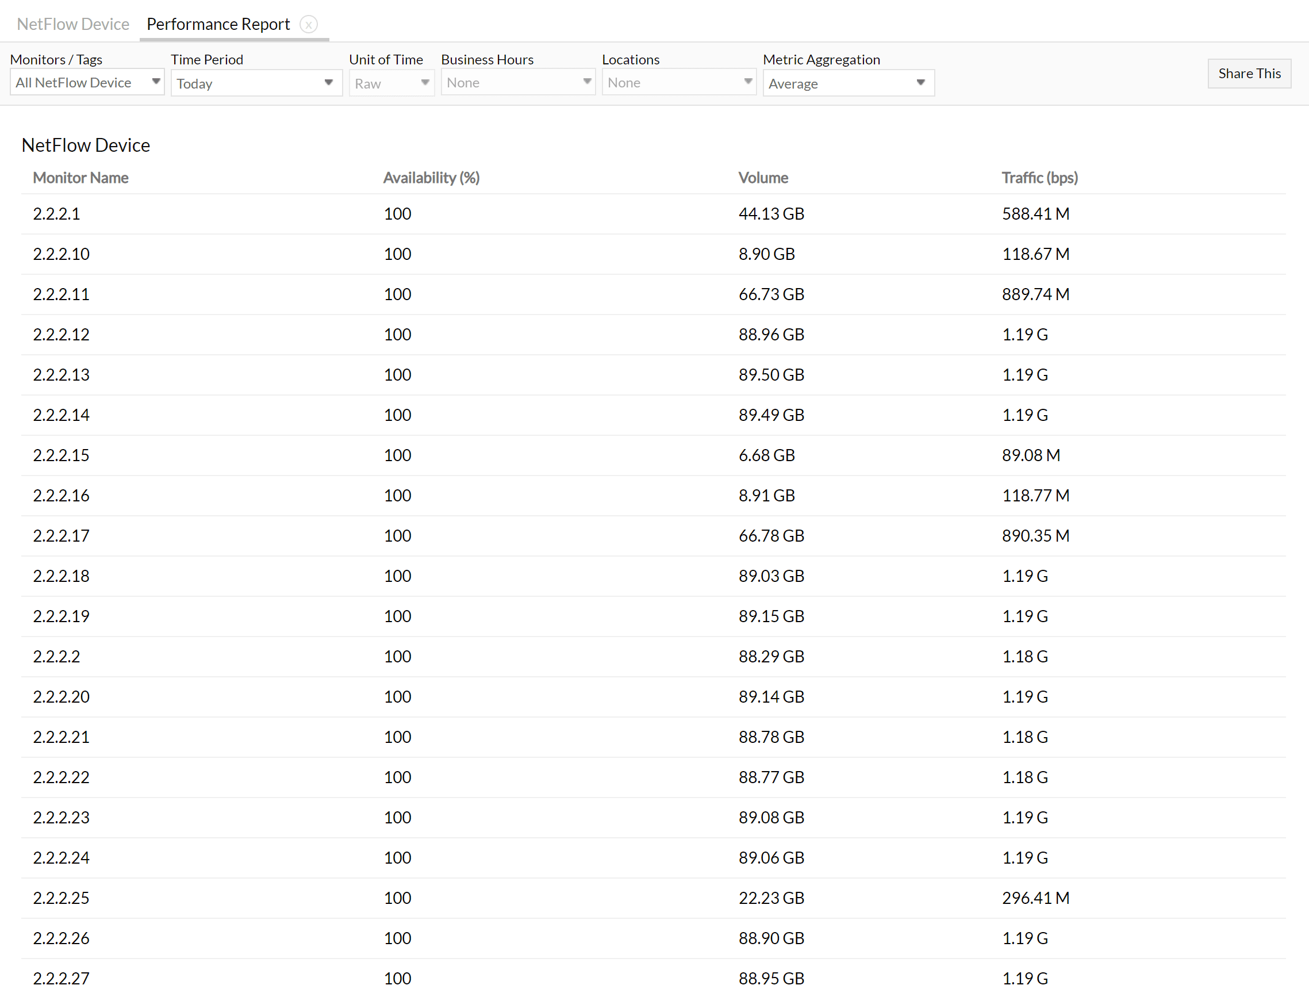Viewport: 1309px width, 989px height.
Task: Expand the Unit of Time selector
Action: [391, 83]
